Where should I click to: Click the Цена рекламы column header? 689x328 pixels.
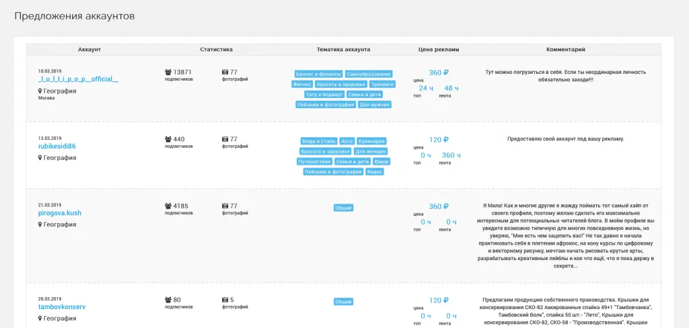(x=439, y=50)
